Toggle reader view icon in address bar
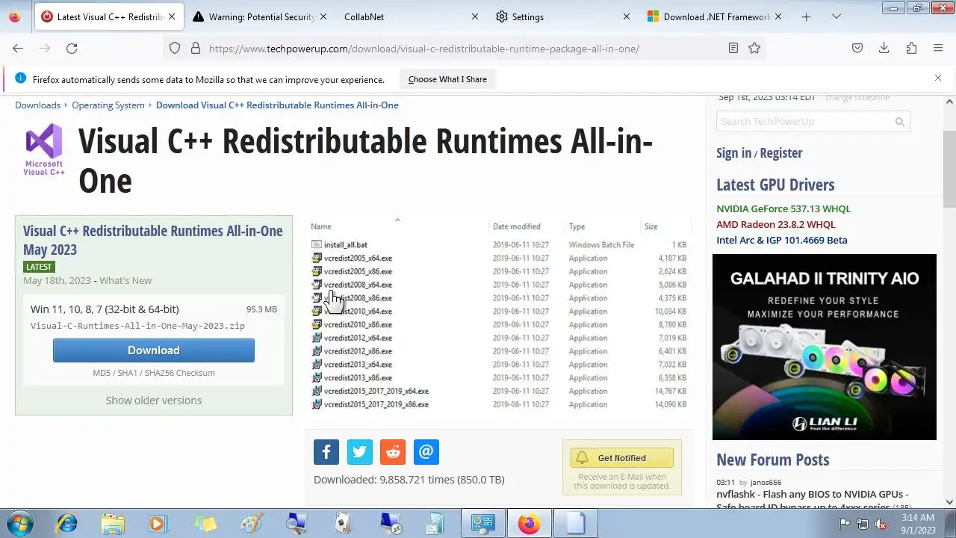The width and height of the screenshot is (956, 538). (x=733, y=48)
